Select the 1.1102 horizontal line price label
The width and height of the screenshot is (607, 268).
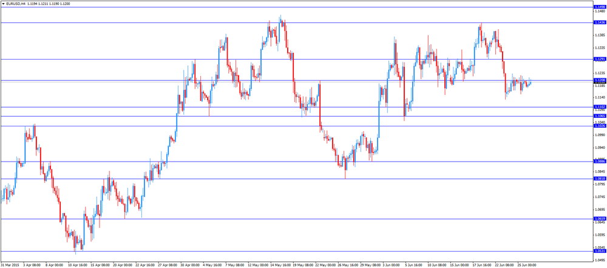[x=599, y=107]
